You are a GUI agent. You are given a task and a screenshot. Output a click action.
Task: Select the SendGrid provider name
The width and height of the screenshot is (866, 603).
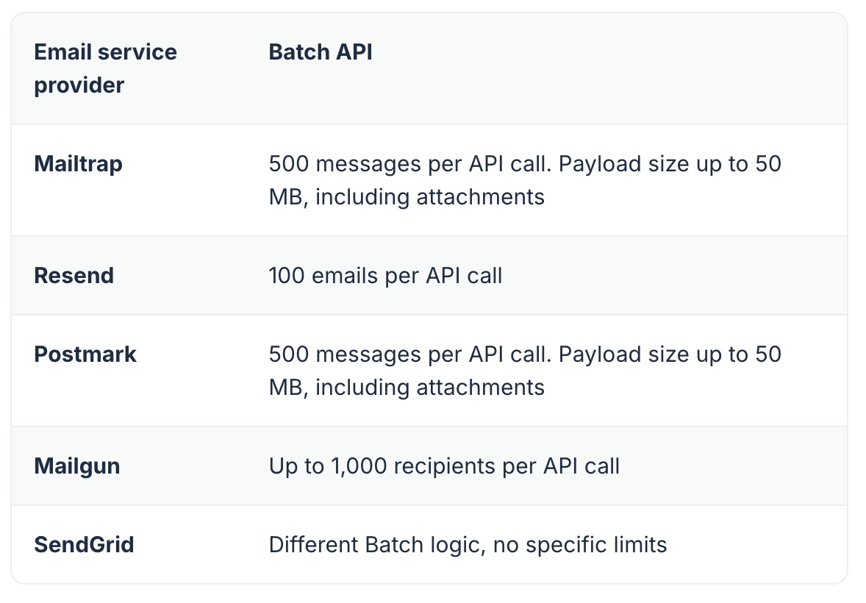coord(84,545)
